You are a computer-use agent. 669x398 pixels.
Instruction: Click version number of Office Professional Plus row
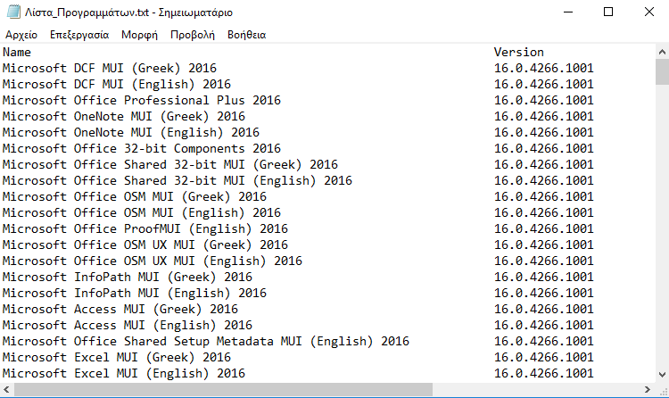pos(543,100)
